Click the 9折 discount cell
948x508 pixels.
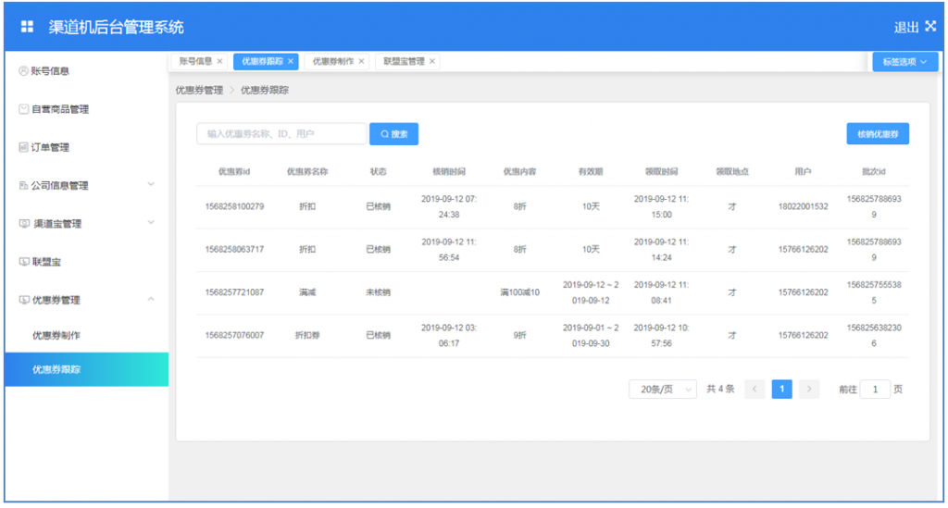520,335
